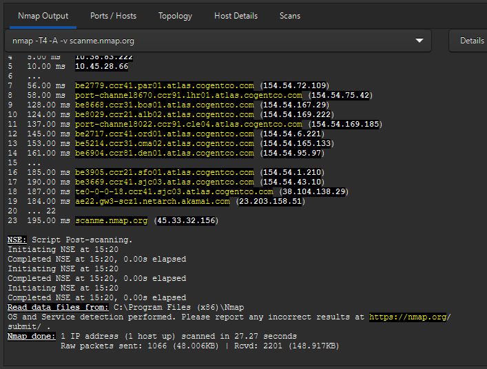Screen dimensions: 487x369
Task: Click IP address 154.54.43.10
Action: 292,182
